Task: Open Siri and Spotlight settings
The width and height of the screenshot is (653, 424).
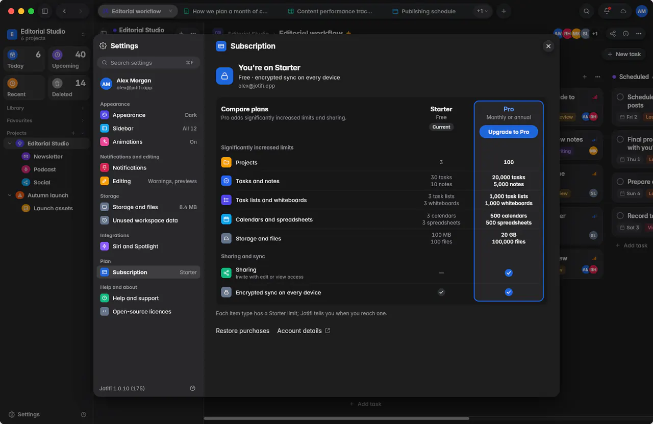Action: pos(148,246)
